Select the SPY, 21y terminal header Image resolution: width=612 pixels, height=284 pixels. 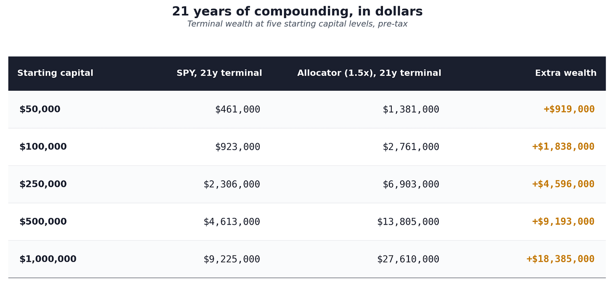click(x=219, y=74)
